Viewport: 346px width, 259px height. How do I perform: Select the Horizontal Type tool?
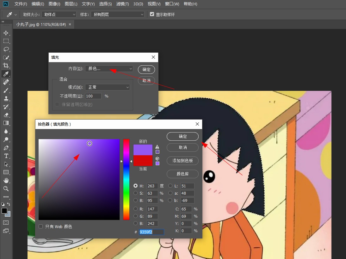[6, 156]
